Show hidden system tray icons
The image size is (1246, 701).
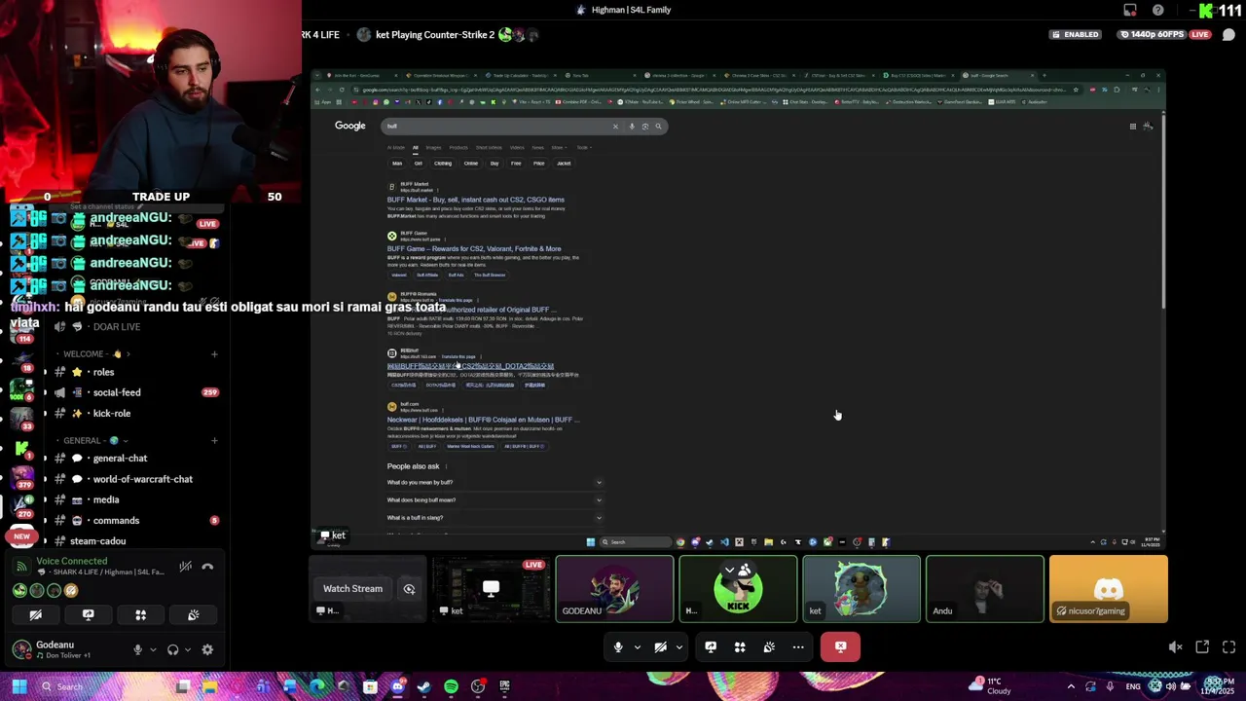pos(1071,686)
